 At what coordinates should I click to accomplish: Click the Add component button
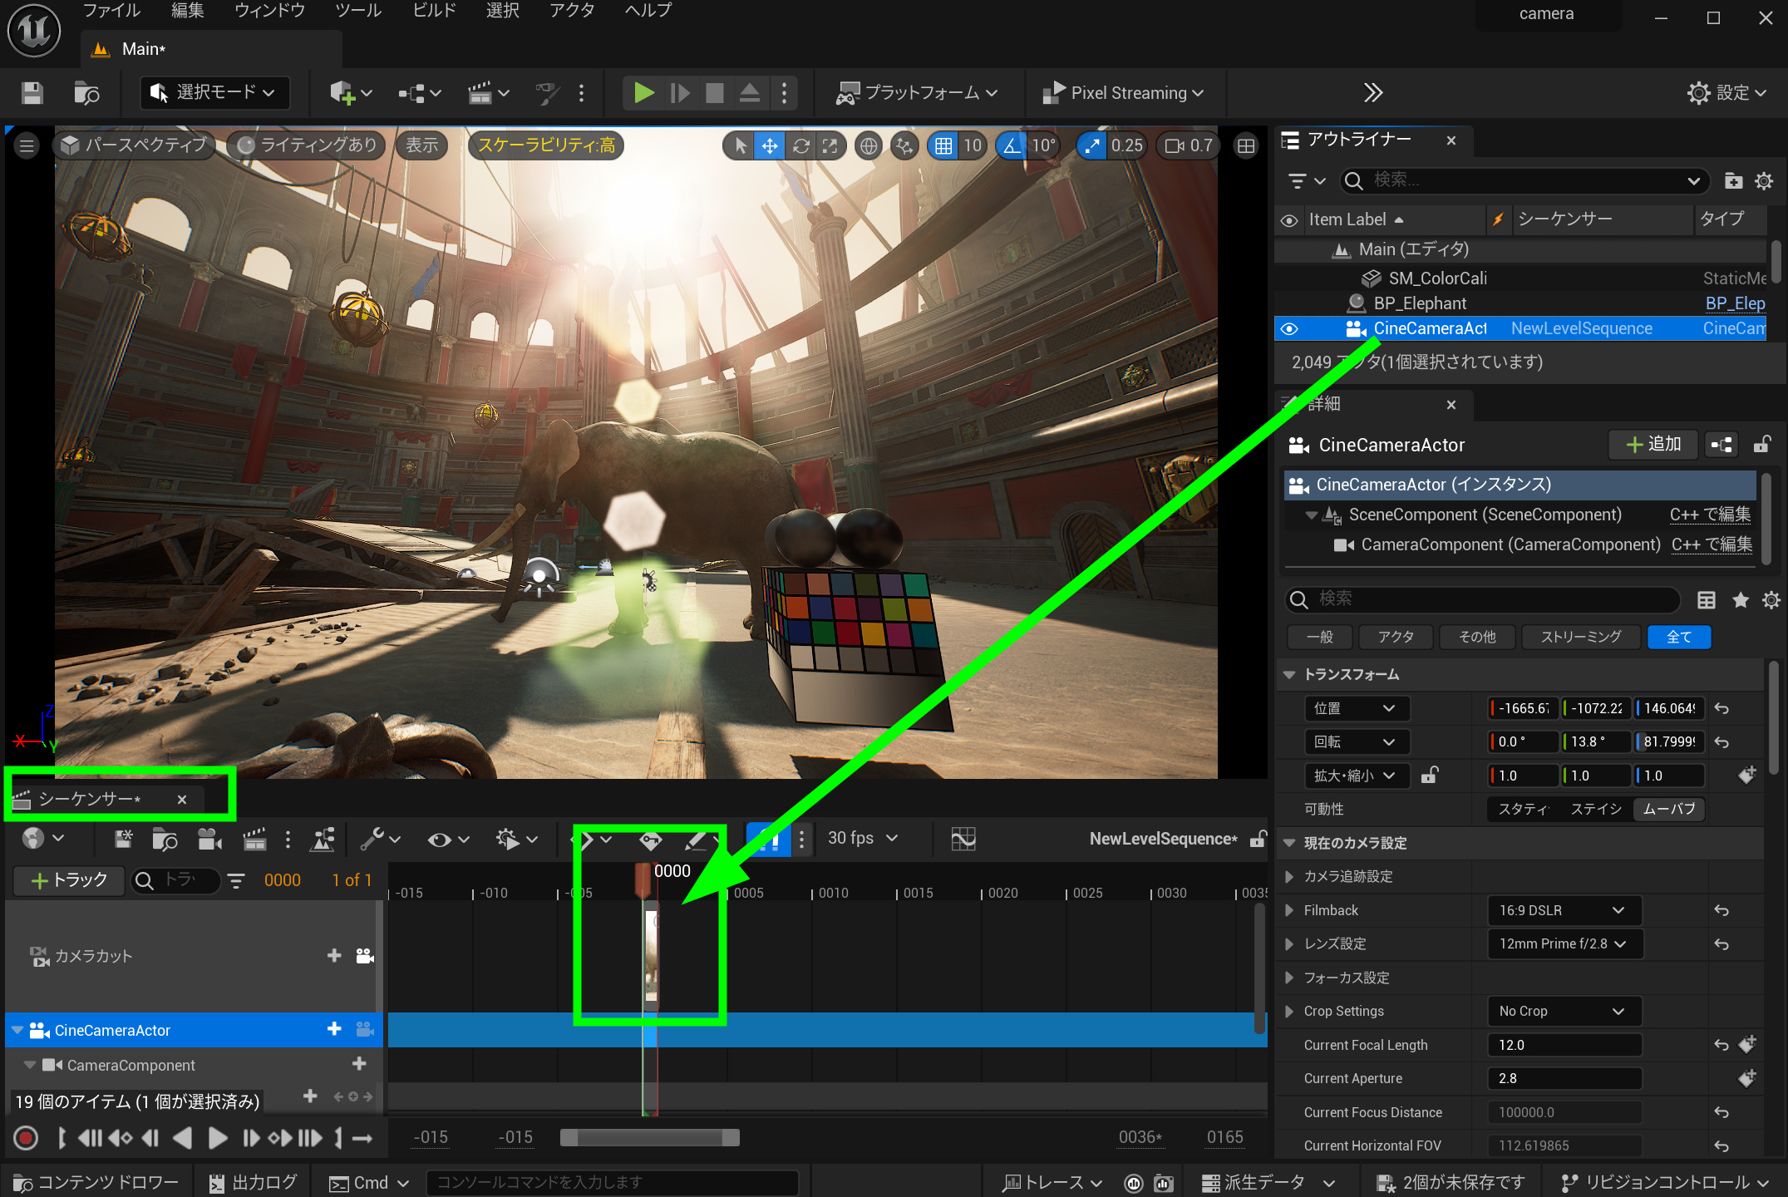[x=1653, y=445]
